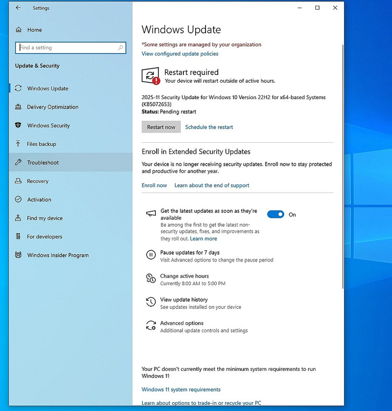Click 'Enroll in Extended Security Updates' heading
Image resolution: width=392 pixels, height=411 pixels.
click(x=196, y=152)
